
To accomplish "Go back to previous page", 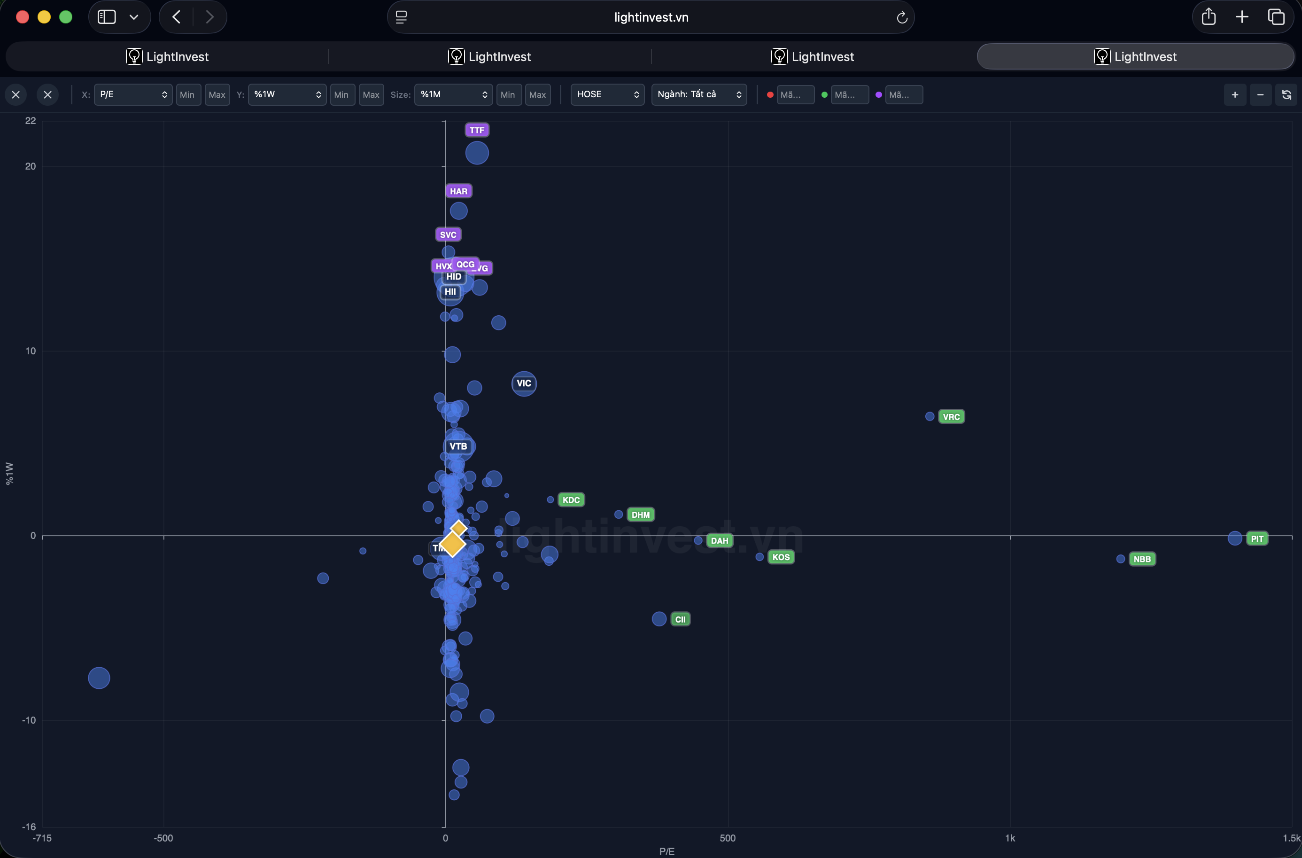I will 176,17.
